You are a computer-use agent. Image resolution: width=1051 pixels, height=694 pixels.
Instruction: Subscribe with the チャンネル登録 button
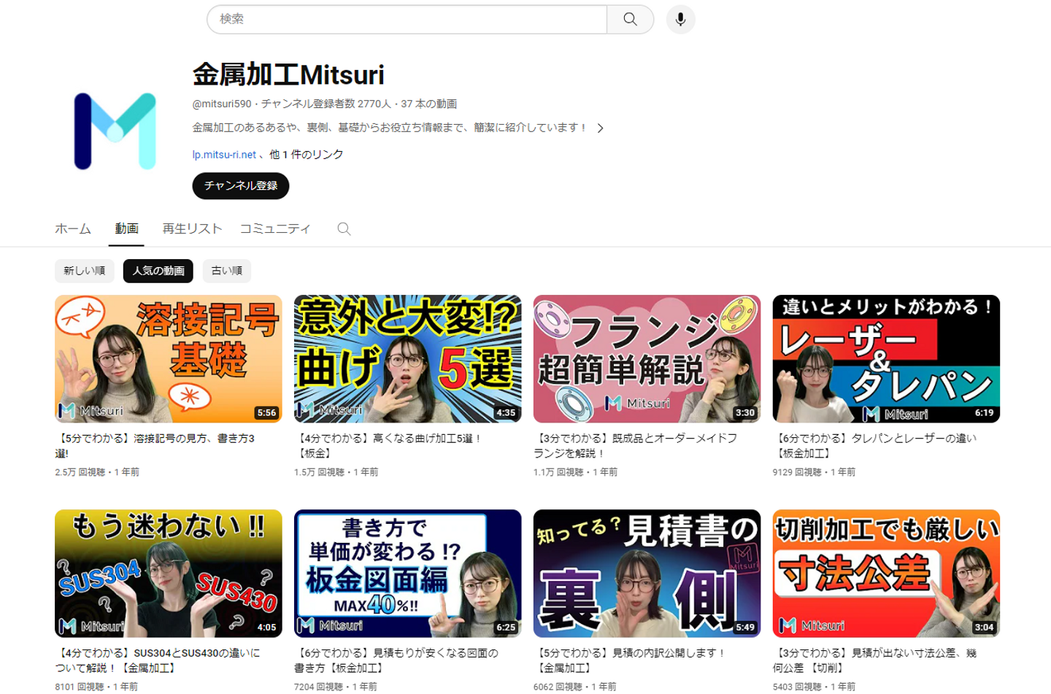point(241,186)
